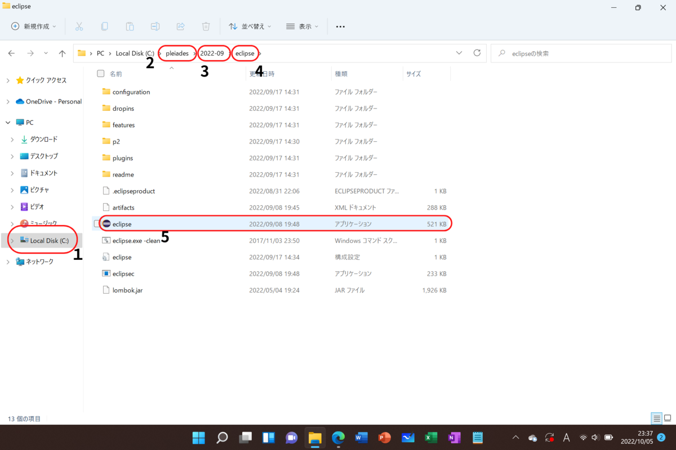This screenshot has height=450, width=676.
Task: Switch to large icons view at bottom right
Action: [x=667, y=418]
